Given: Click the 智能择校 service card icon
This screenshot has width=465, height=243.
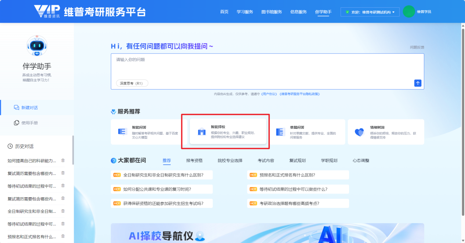Looking at the screenshot, I should [201, 132].
